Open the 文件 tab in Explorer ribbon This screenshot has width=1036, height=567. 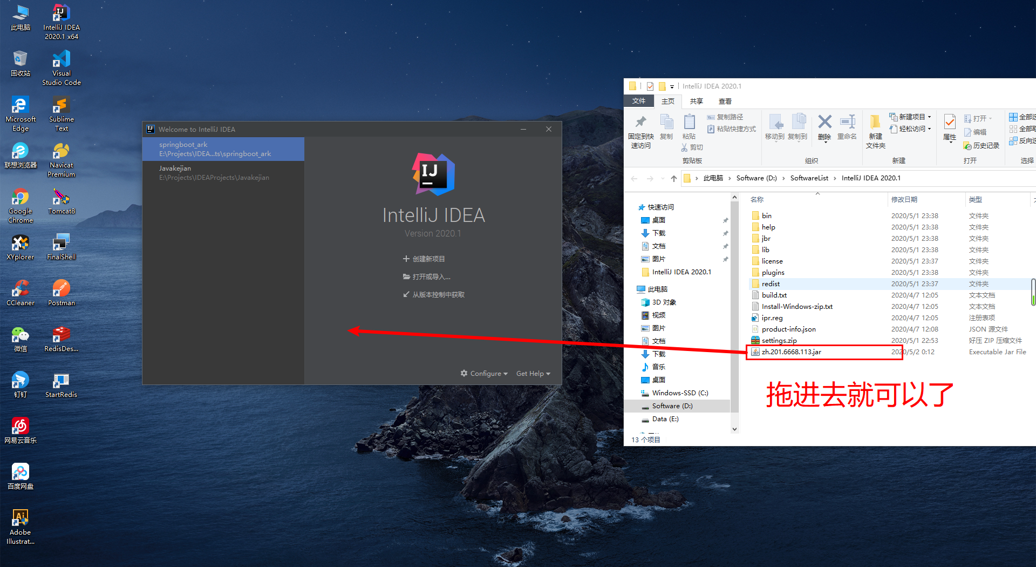click(639, 101)
